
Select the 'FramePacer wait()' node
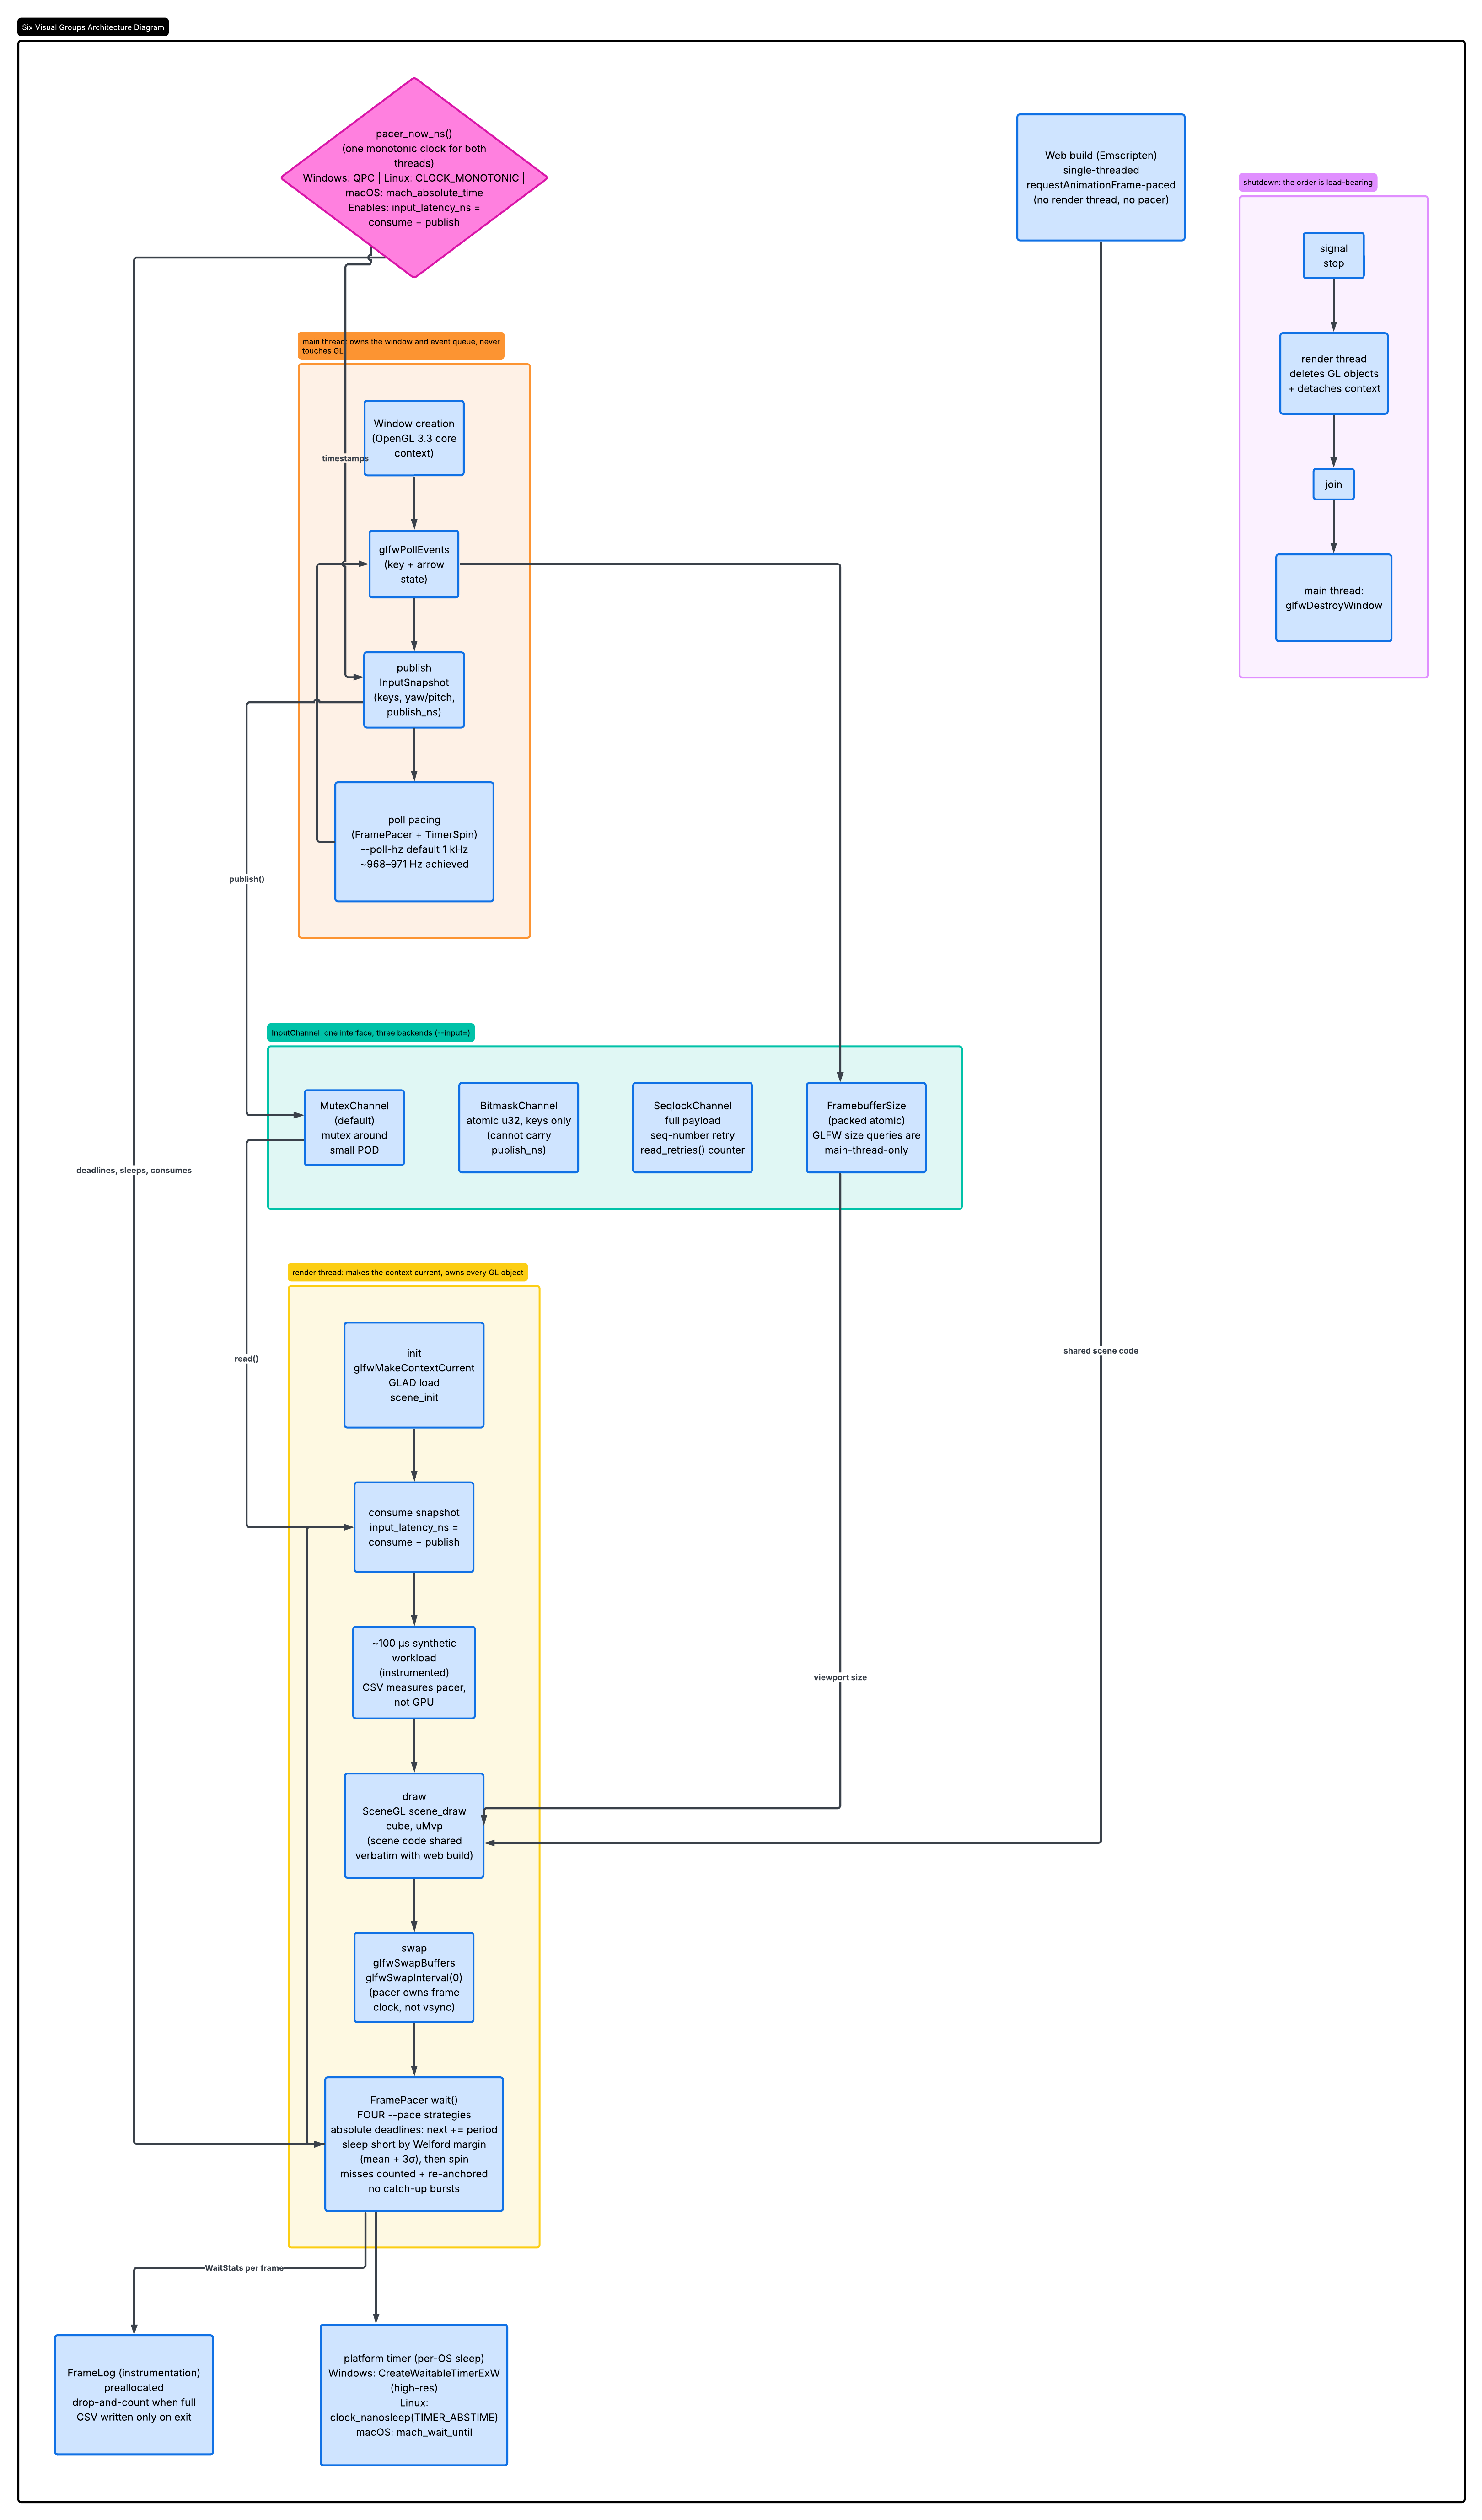click(414, 2144)
